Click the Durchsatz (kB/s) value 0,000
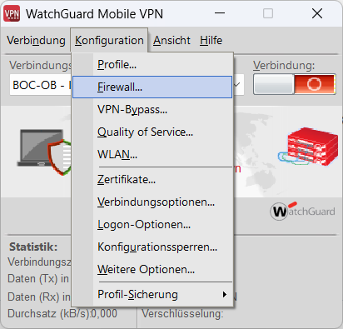Image resolution: width=343 pixels, height=329 pixels. [104, 314]
